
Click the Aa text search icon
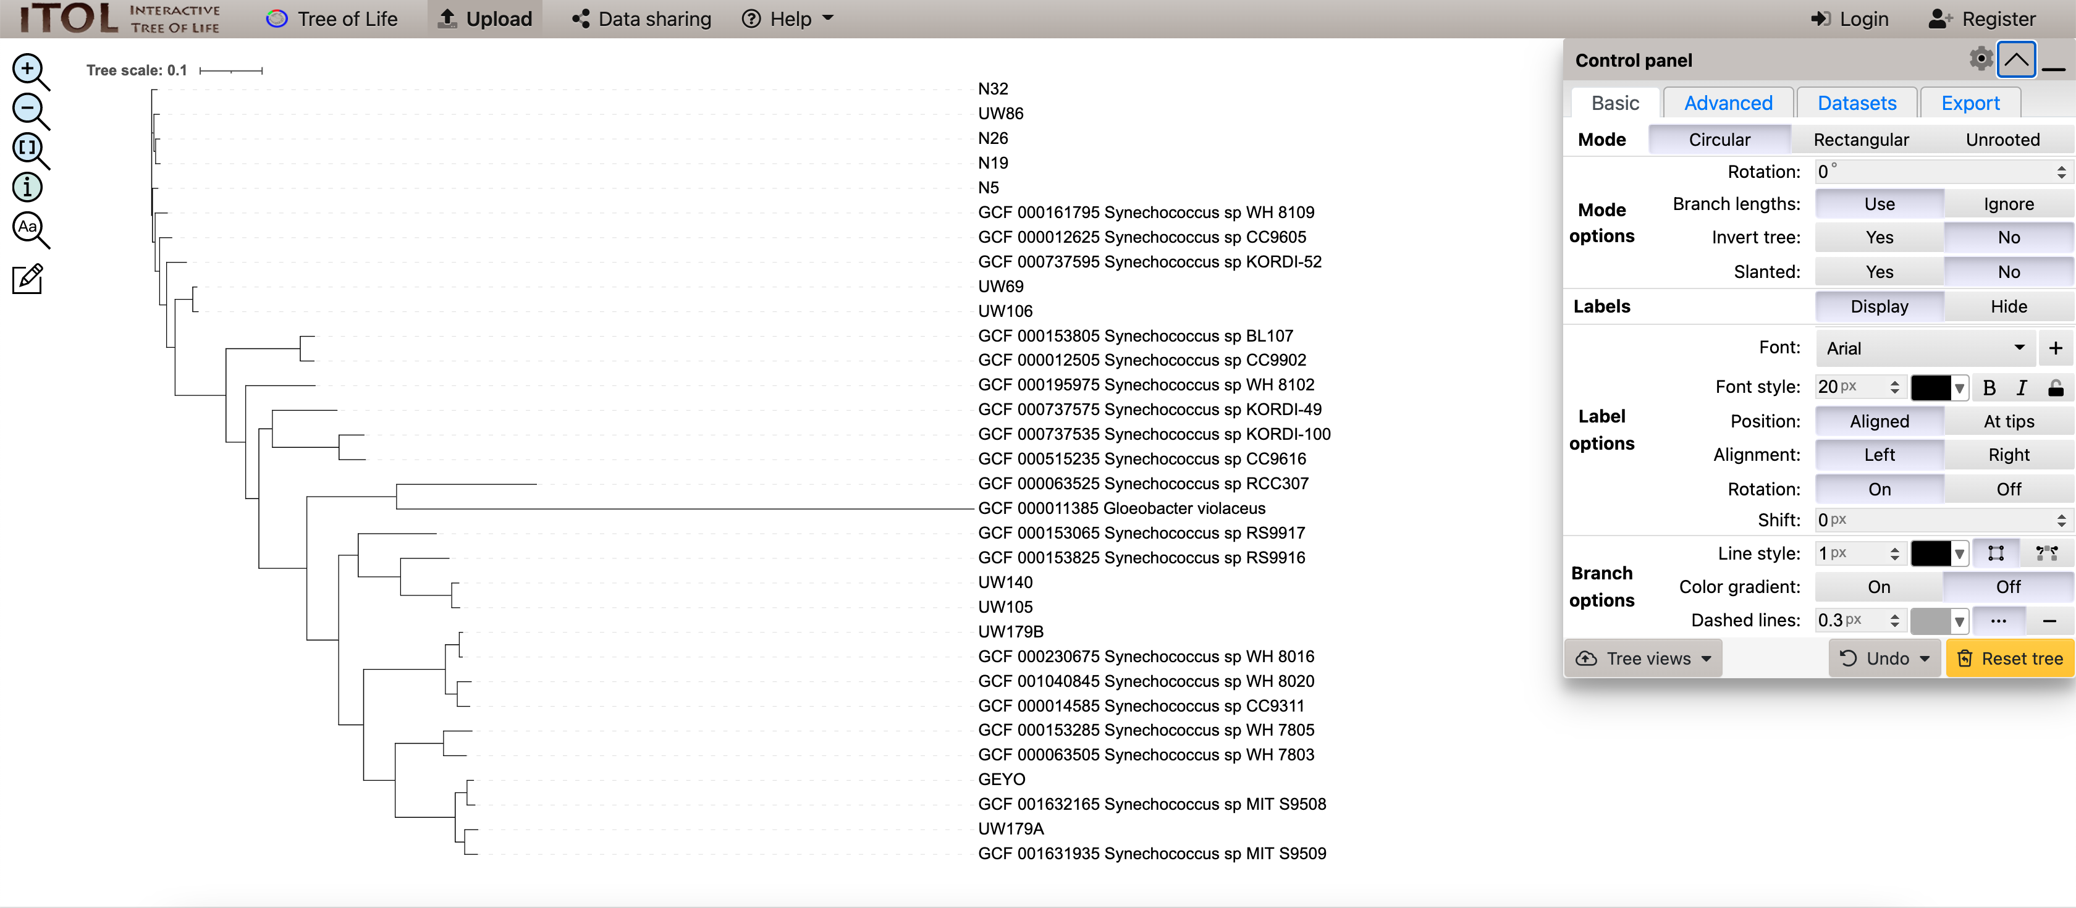coord(28,228)
